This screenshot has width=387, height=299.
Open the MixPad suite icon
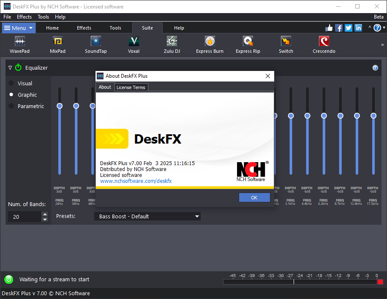point(57,45)
